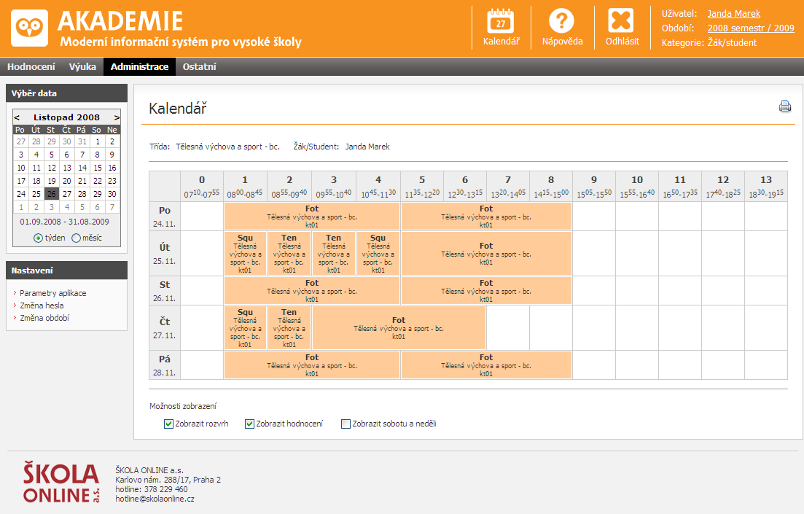Select day 9 in Listopad calendar
This screenshot has width=804, height=514.
(112, 155)
